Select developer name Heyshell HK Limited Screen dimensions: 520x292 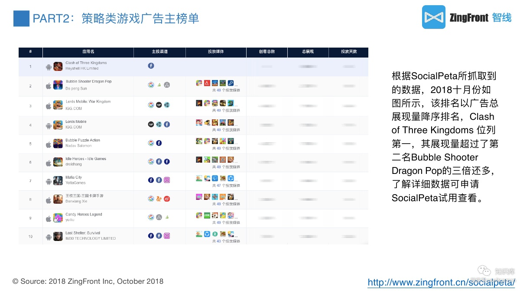click(82, 68)
